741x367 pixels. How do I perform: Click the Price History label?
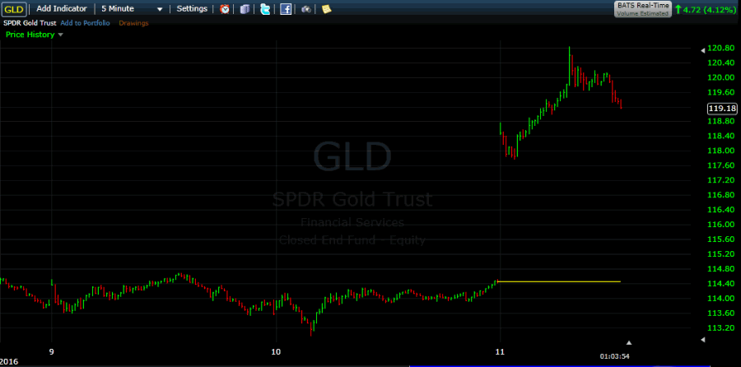point(30,35)
